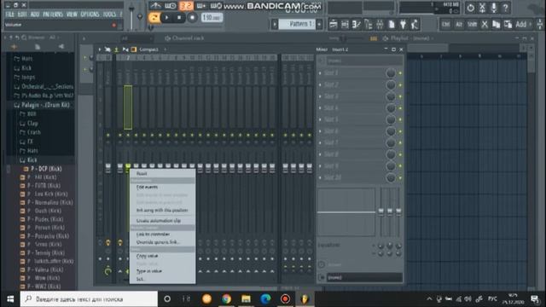The image size is (546, 307).
Task: Click the document-shaped project icon in toolbar
Action: pos(392,24)
